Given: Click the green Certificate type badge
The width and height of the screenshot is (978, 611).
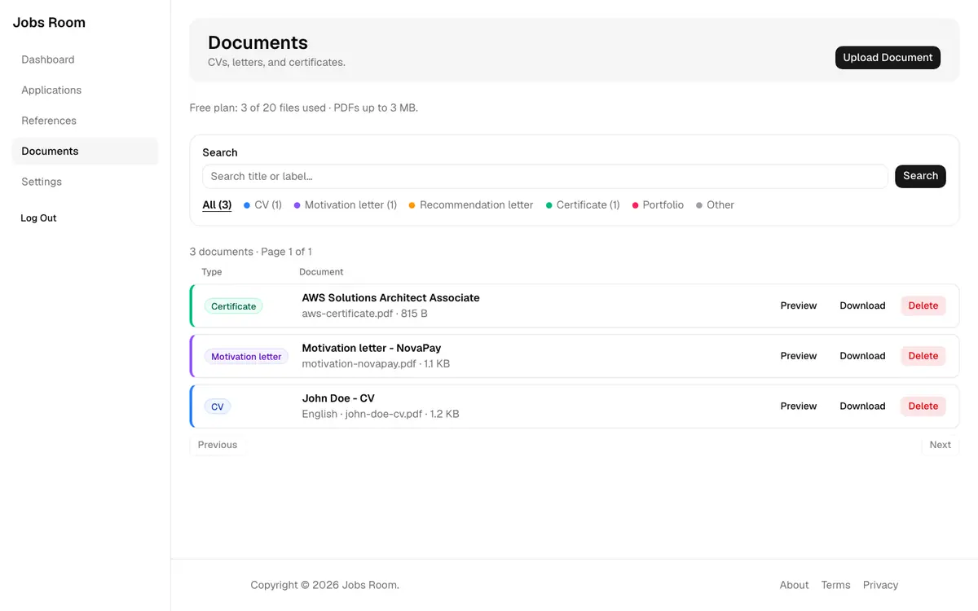Looking at the screenshot, I should tap(233, 306).
